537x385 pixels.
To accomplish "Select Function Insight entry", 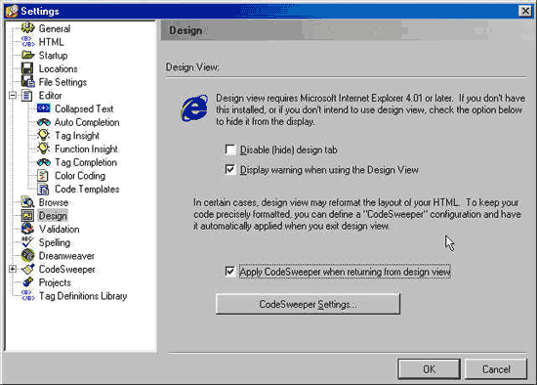I will [x=86, y=149].
